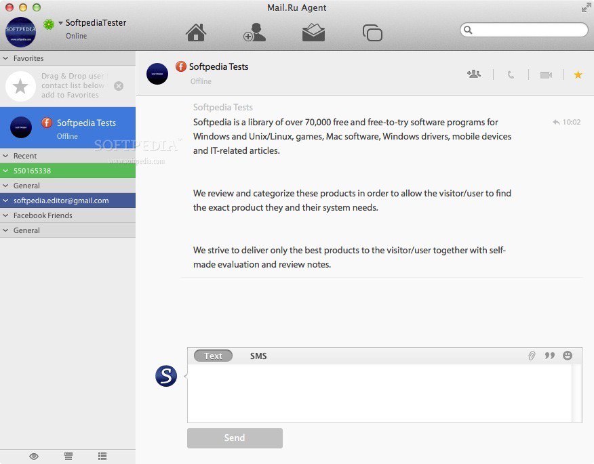594x464 pixels.
Task: Click the Add contact icon
Action: [x=254, y=32]
